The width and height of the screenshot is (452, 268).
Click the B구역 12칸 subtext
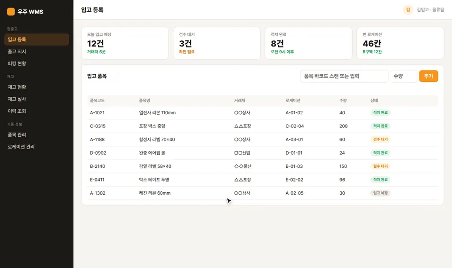[372, 52]
